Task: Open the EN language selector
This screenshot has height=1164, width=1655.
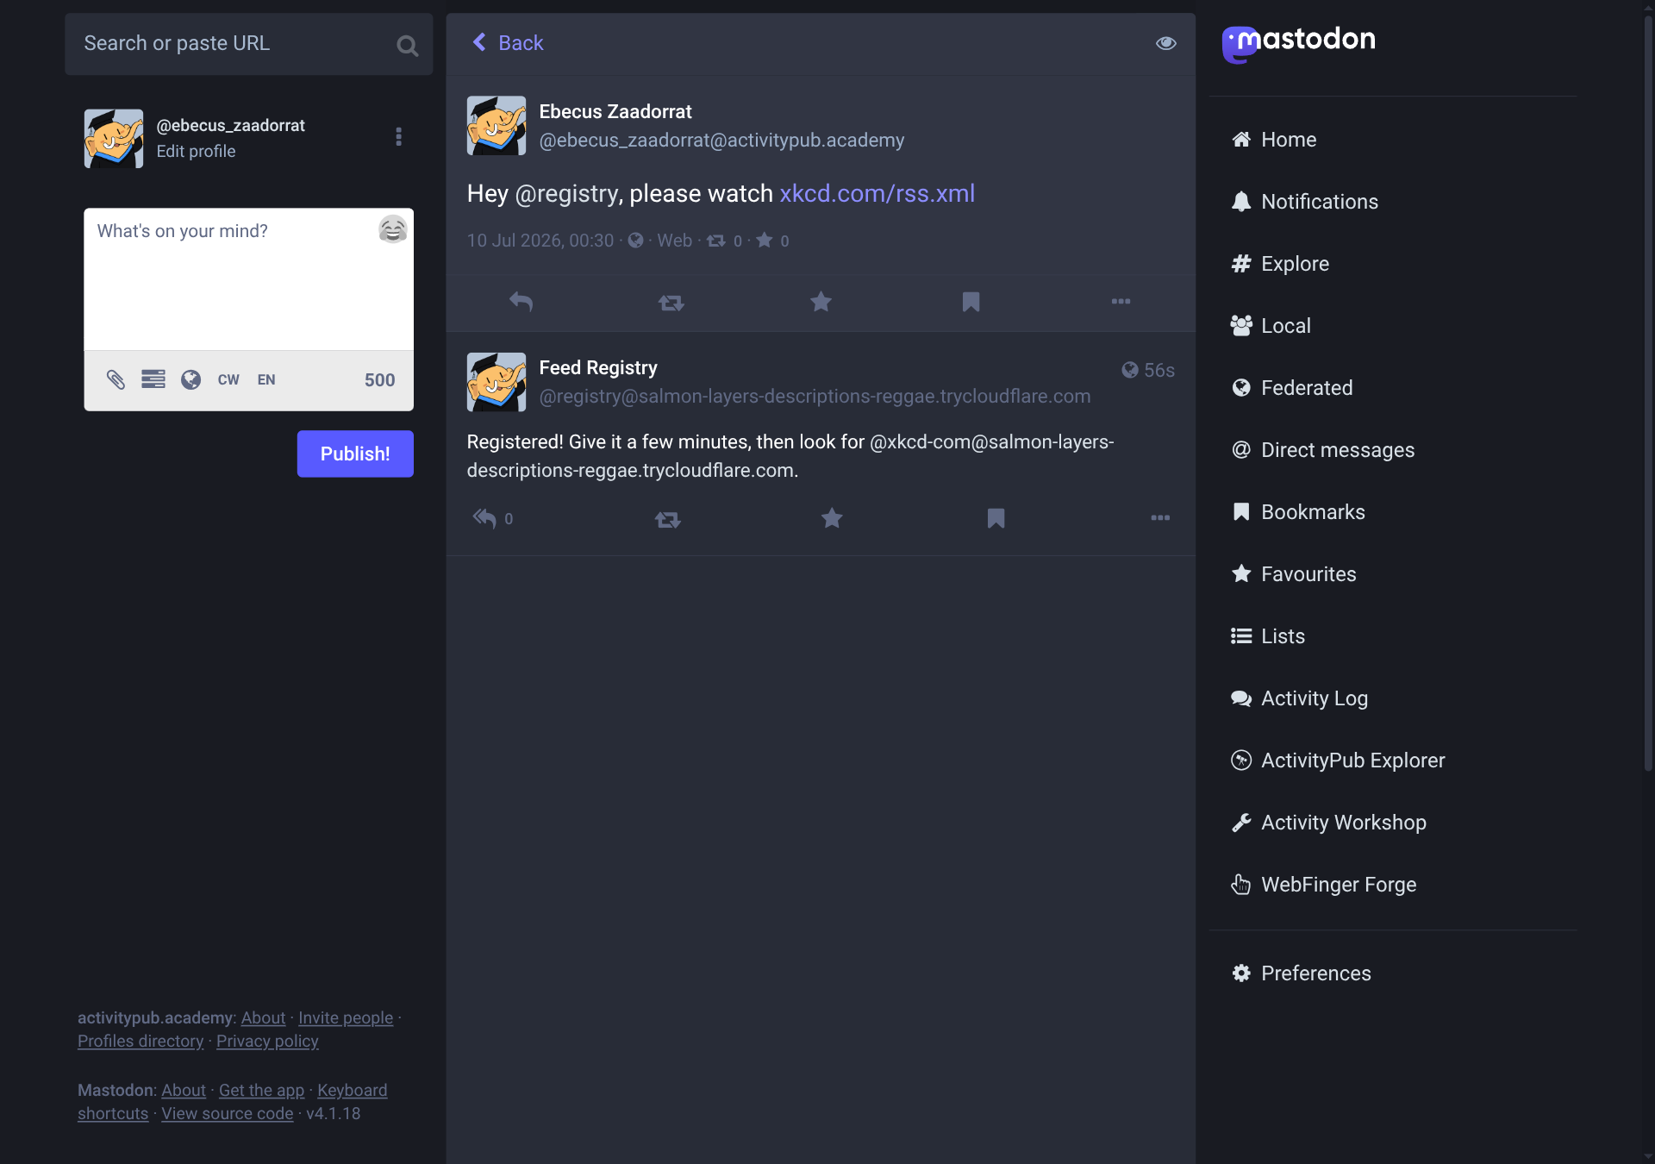Action: 266,380
